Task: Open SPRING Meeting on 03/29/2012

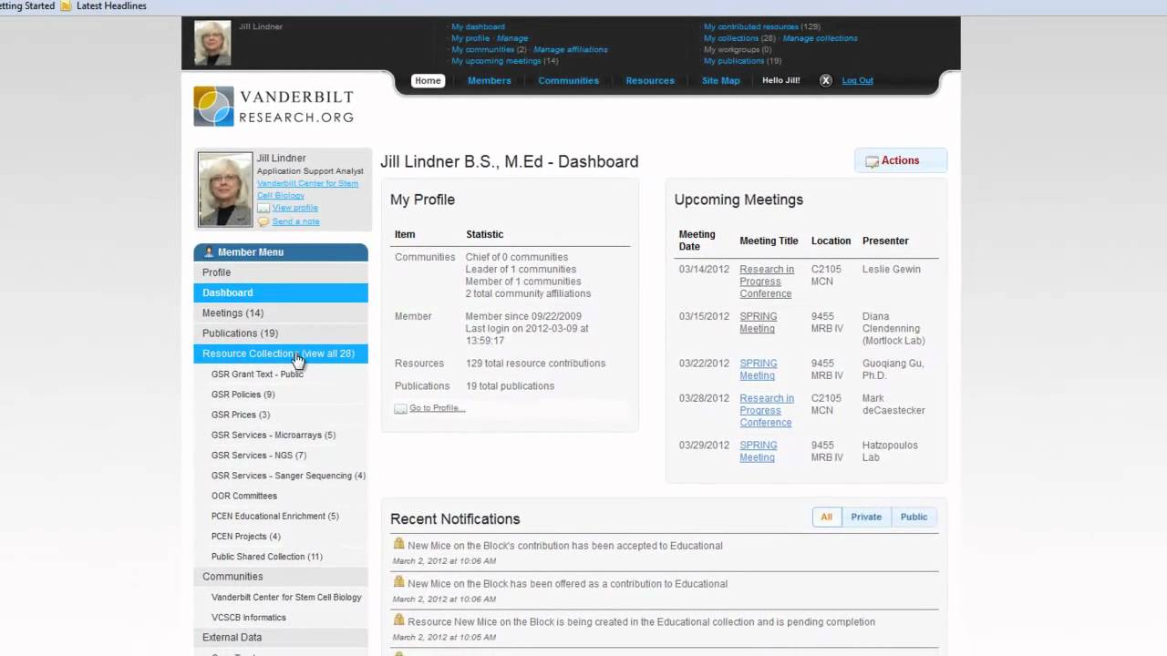Action: 759,451
